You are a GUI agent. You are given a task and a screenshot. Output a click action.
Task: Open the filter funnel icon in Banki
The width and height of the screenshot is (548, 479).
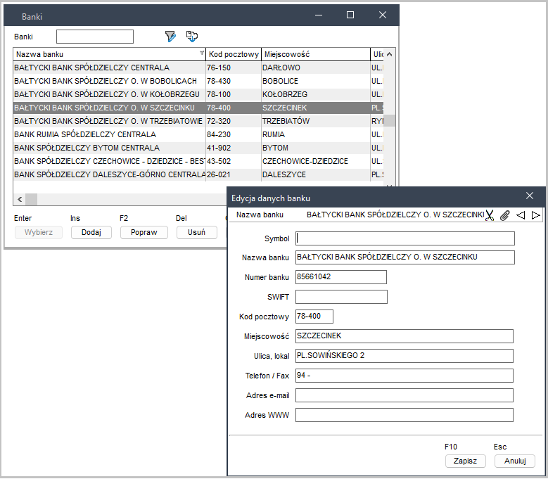click(x=170, y=37)
